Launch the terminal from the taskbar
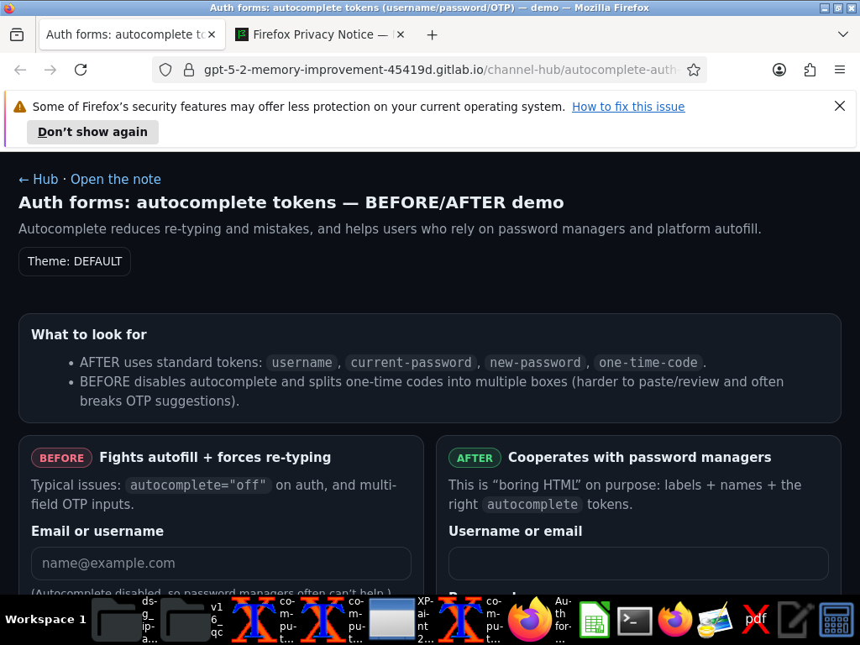The width and height of the screenshot is (860, 645). click(x=635, y=621)
